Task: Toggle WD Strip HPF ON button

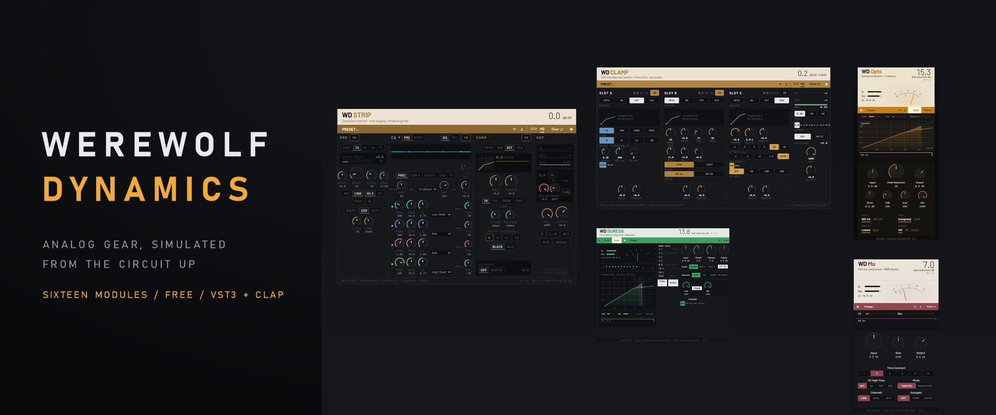Action: point(411,190)
